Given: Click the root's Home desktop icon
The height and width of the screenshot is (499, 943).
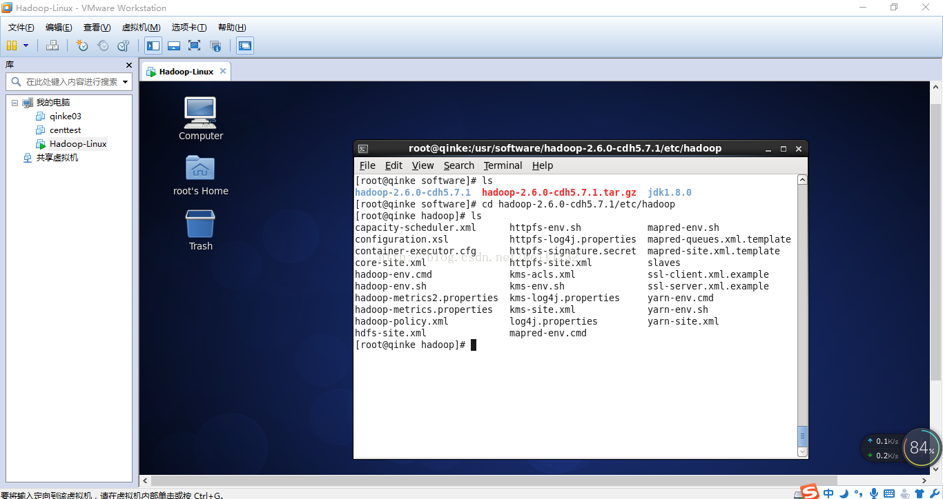Looking at the screenshot, I should coord(200,175).
